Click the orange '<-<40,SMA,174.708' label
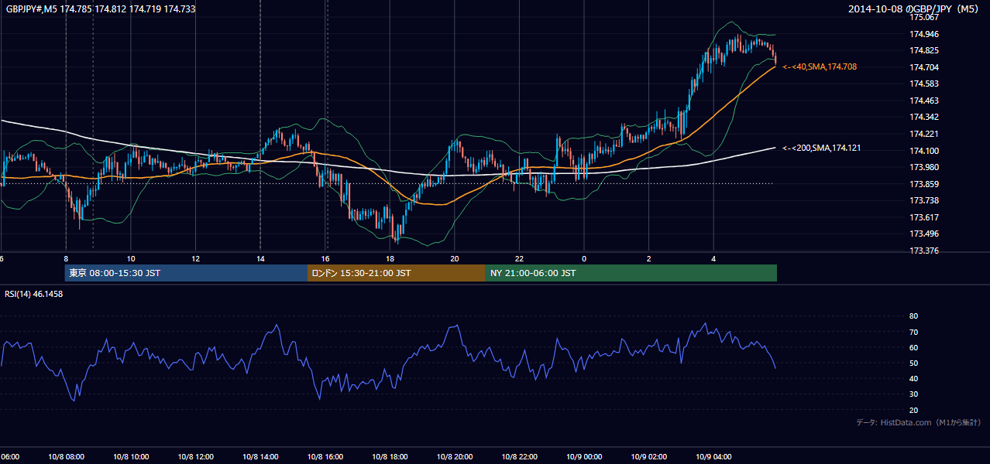 (820, 67)
